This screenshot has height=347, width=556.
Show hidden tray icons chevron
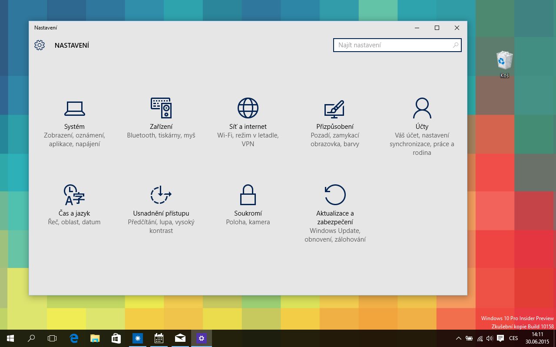[458, 338]
